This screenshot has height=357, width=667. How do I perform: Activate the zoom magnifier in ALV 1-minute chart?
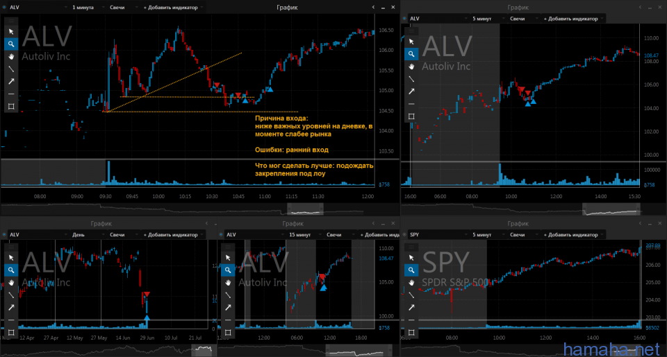pyautogui.click(x=11, y=44)
